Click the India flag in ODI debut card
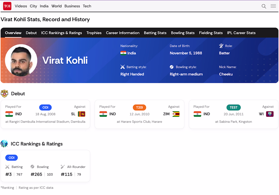Viewport: 279px width, 195px height. click(x=9, y=114)
